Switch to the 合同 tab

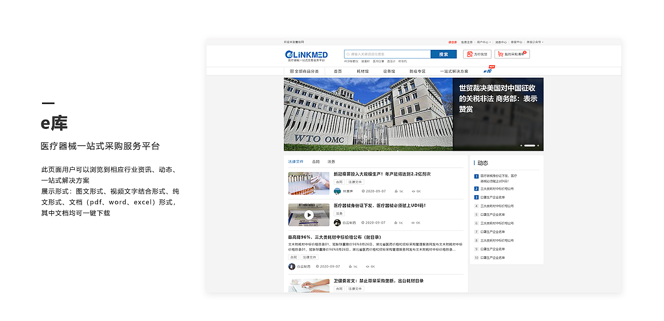click(x=316, y=162)
